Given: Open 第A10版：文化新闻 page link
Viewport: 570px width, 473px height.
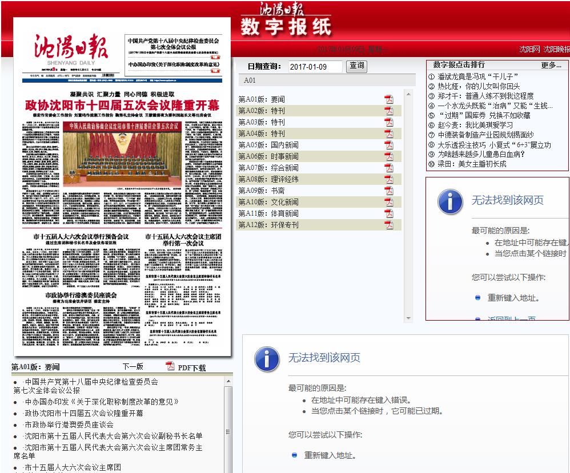Looking at the screenshot, I should (x=268, y=202).
